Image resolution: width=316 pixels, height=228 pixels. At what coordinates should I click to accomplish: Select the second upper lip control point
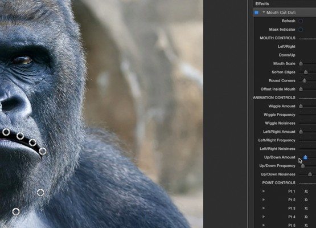(20, 136)
